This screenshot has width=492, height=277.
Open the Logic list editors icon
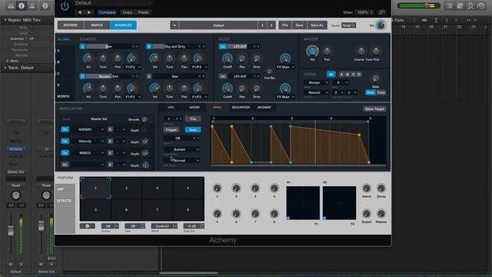(449, 5)
